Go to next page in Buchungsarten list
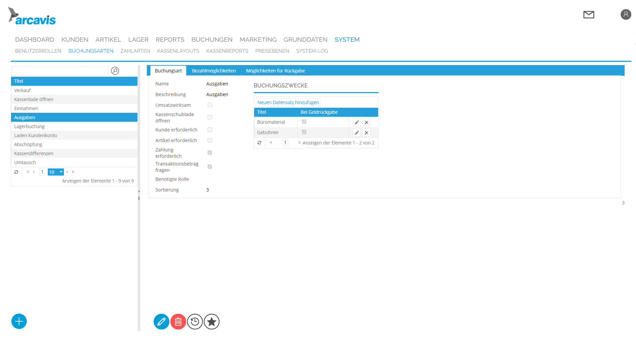This screenshot has width=636, height=357. pyautogui.click(x=67, y=172)
